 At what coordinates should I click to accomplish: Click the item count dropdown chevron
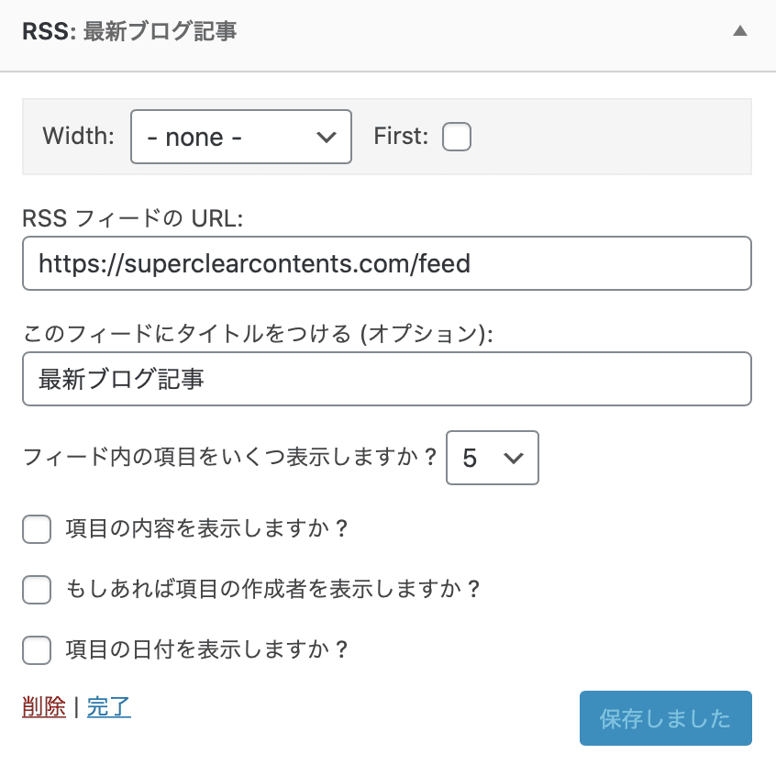(515, 458)
